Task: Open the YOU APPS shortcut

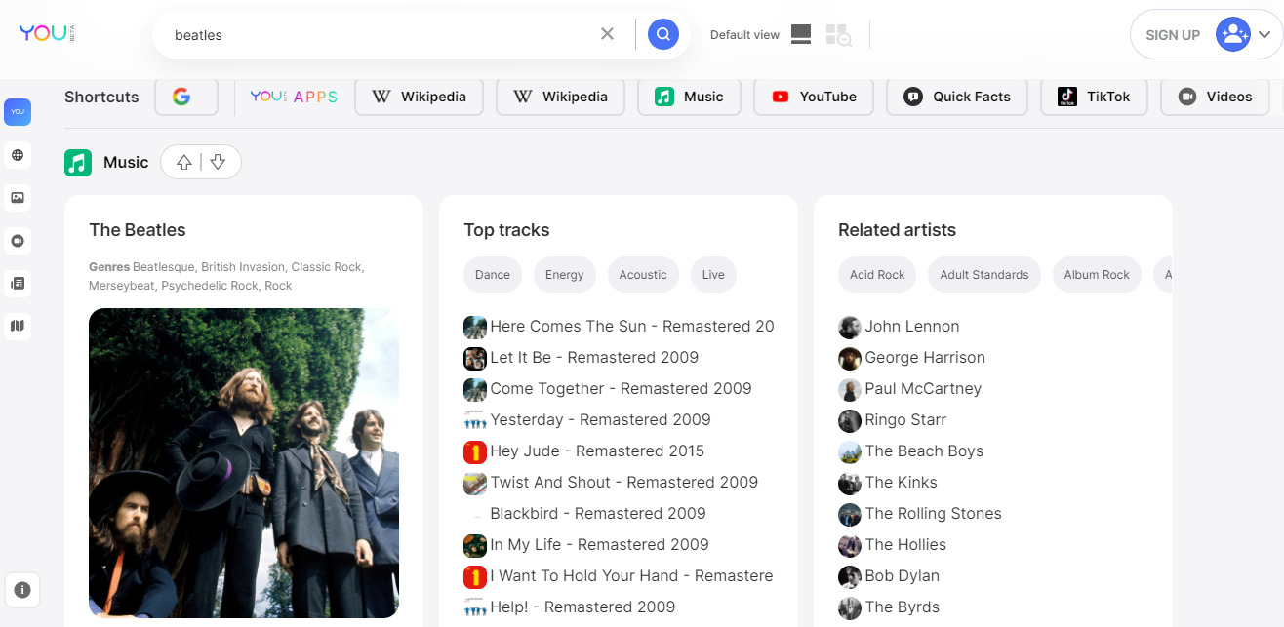Action: click(294, 97)
